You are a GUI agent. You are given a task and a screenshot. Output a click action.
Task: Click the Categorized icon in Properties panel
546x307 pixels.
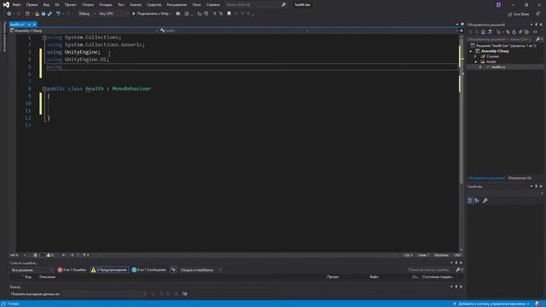470,200
